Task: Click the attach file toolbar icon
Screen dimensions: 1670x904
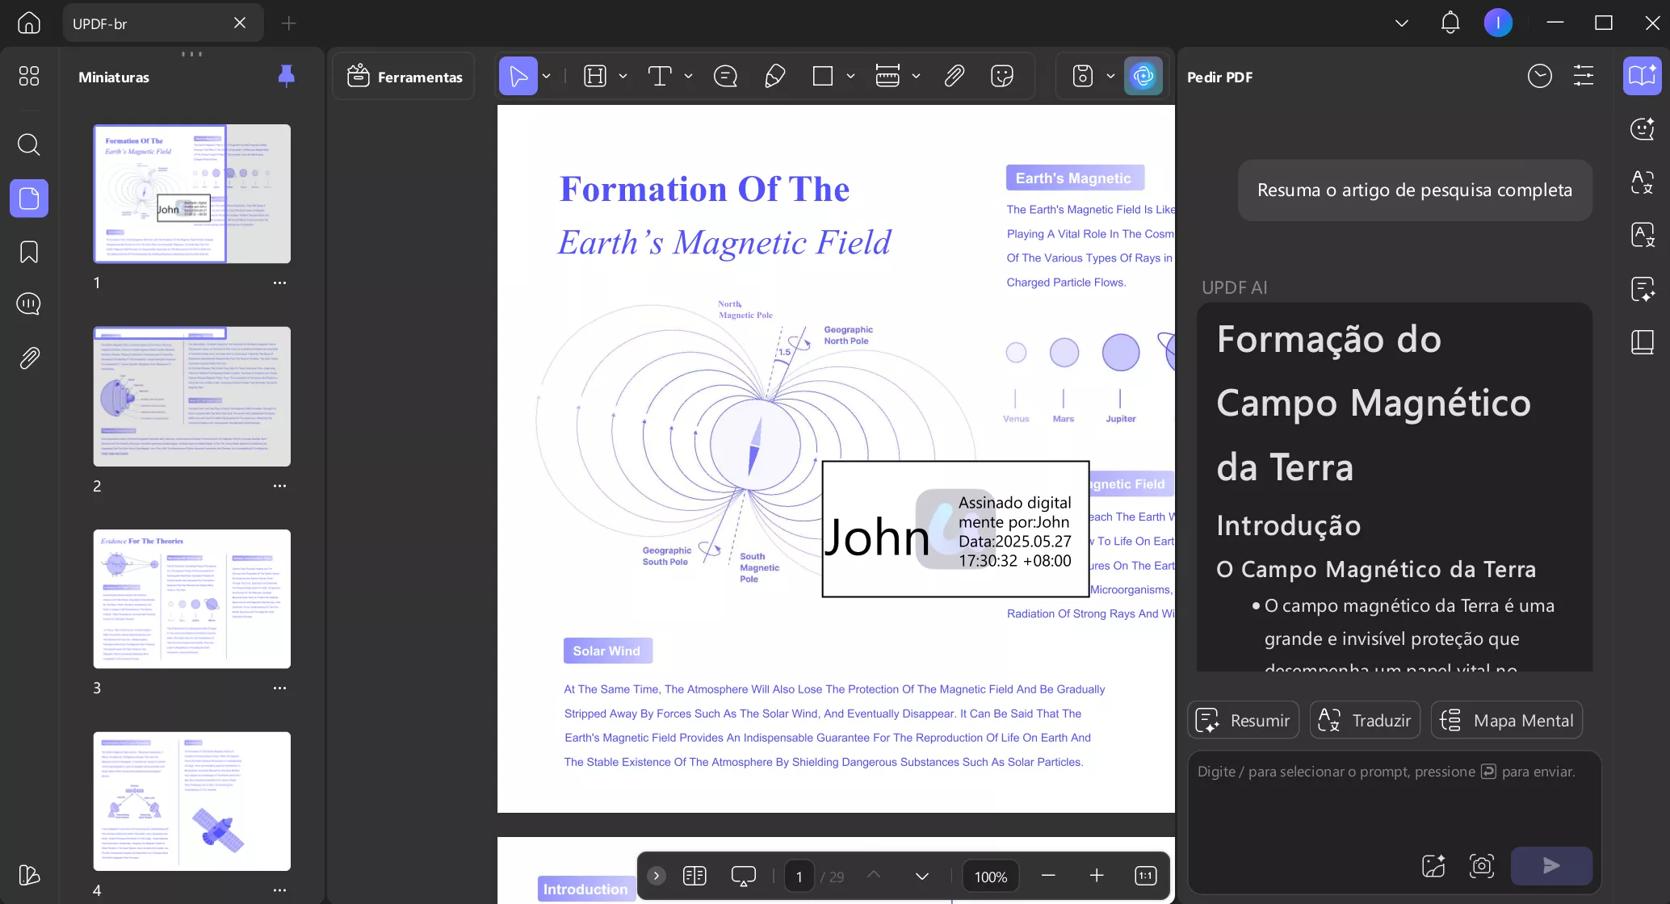Action: coord(954,77)
